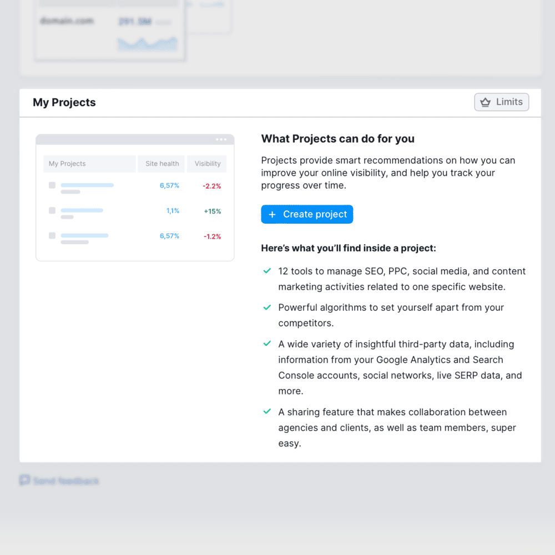The height and width of the screenshot is (555, 555).
Task: Select the checkmark next to 'Powerful algorithms'
Action: pos(267,307)
